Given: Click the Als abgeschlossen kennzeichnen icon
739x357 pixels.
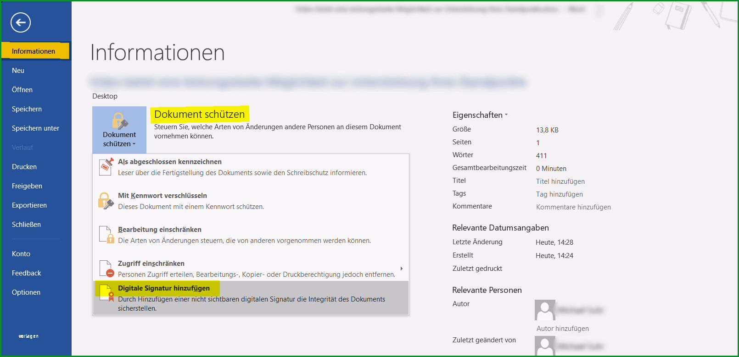Looking at the screenshot, I should (x=106, y=167).
